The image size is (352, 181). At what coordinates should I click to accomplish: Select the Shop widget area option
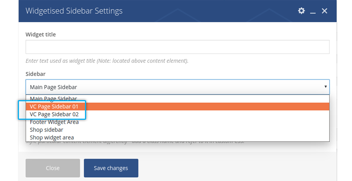[x=52, y=138]
